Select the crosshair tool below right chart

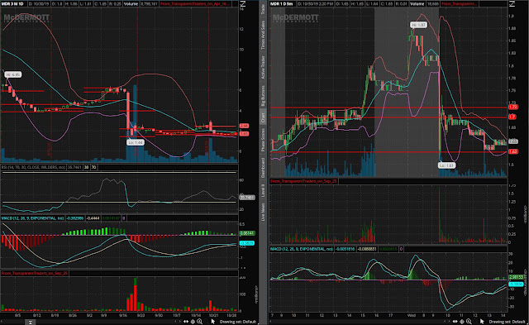tap(462, 322)
